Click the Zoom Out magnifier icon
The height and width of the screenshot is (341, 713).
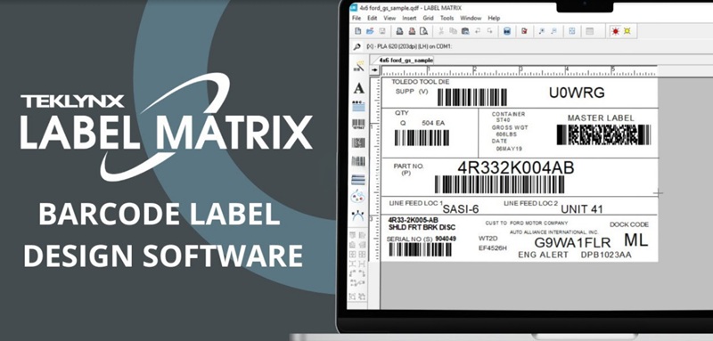tap(553, 31)
